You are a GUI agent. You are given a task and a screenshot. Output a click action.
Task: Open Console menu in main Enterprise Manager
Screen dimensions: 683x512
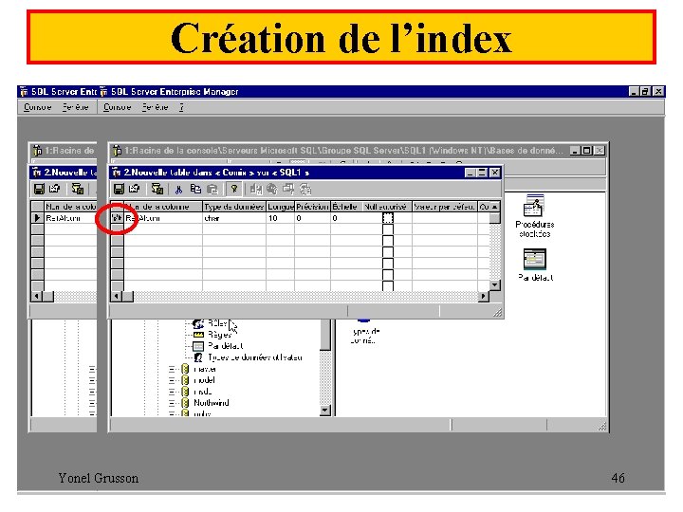click(118, 107)
